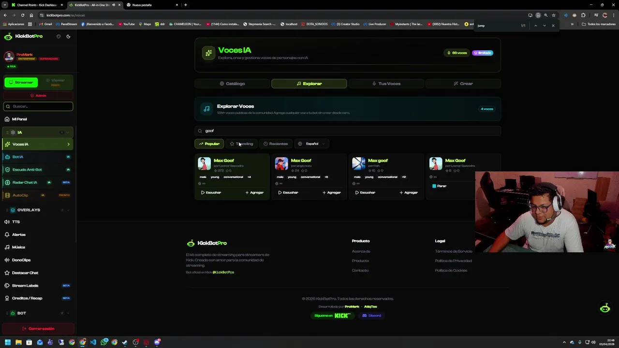Play Escuchar on Max goof by Fish
Viewport: 619px width, 348px height.
coord(365,192)
